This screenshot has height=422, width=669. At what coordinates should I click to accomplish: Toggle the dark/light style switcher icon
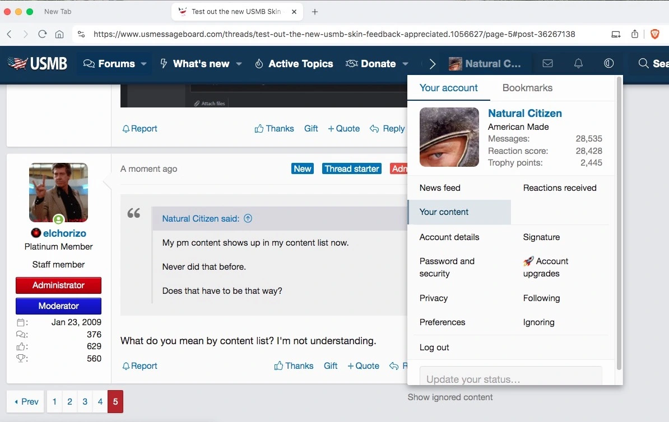608,64
